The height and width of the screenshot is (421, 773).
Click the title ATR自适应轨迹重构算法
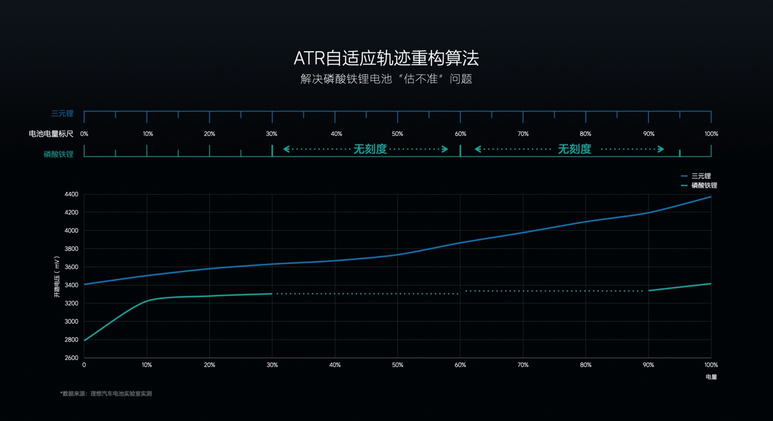[386, 58]
